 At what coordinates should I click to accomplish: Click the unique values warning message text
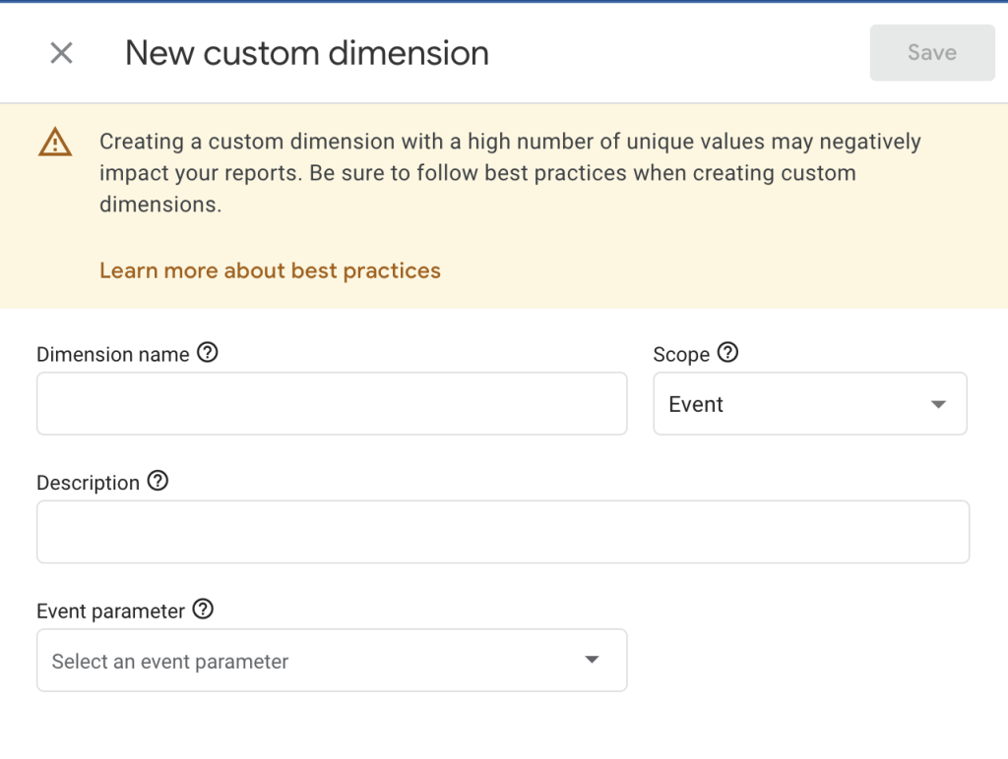(510, 172)
